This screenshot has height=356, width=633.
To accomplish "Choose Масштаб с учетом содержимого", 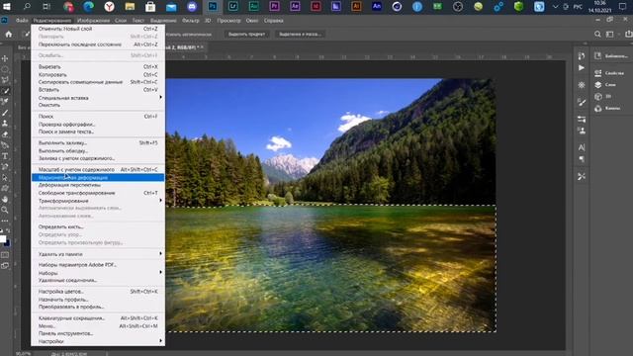I will coord(98,169).
